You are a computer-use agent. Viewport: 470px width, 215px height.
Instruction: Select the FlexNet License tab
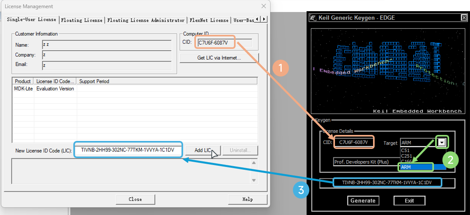point(209,20)
